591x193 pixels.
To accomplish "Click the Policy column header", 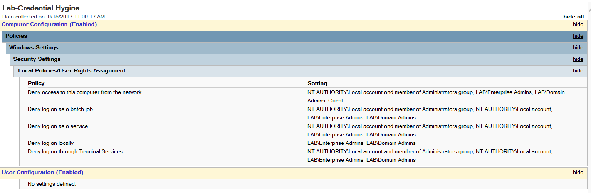I will click(x=36, y=83).
